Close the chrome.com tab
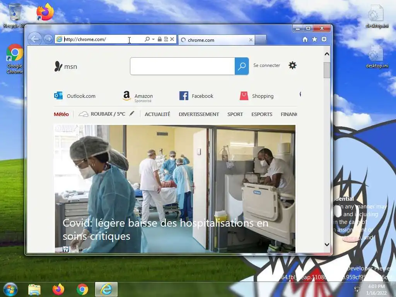The height and width of the screenshot is (297, 396). pos(251,40)
